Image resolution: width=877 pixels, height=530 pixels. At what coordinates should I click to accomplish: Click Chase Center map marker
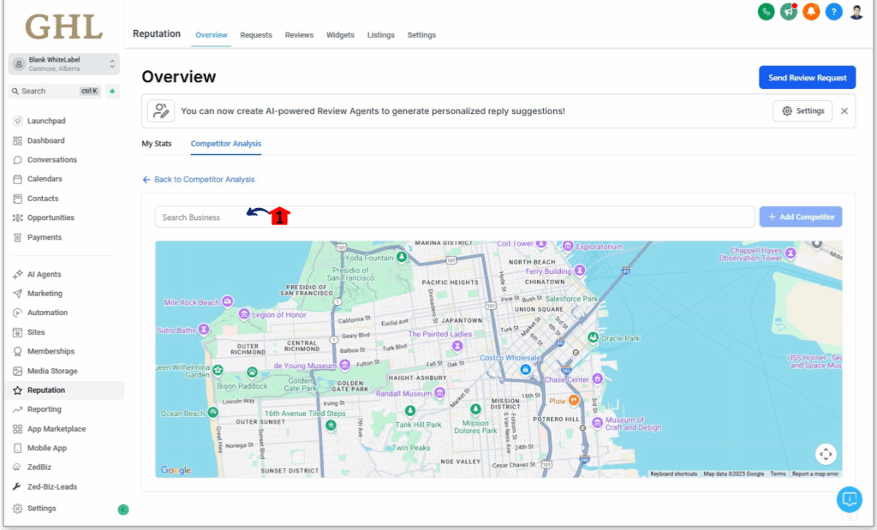597,378
